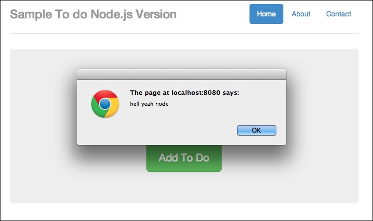Click "To do" in the page title

tap(69, 14)
